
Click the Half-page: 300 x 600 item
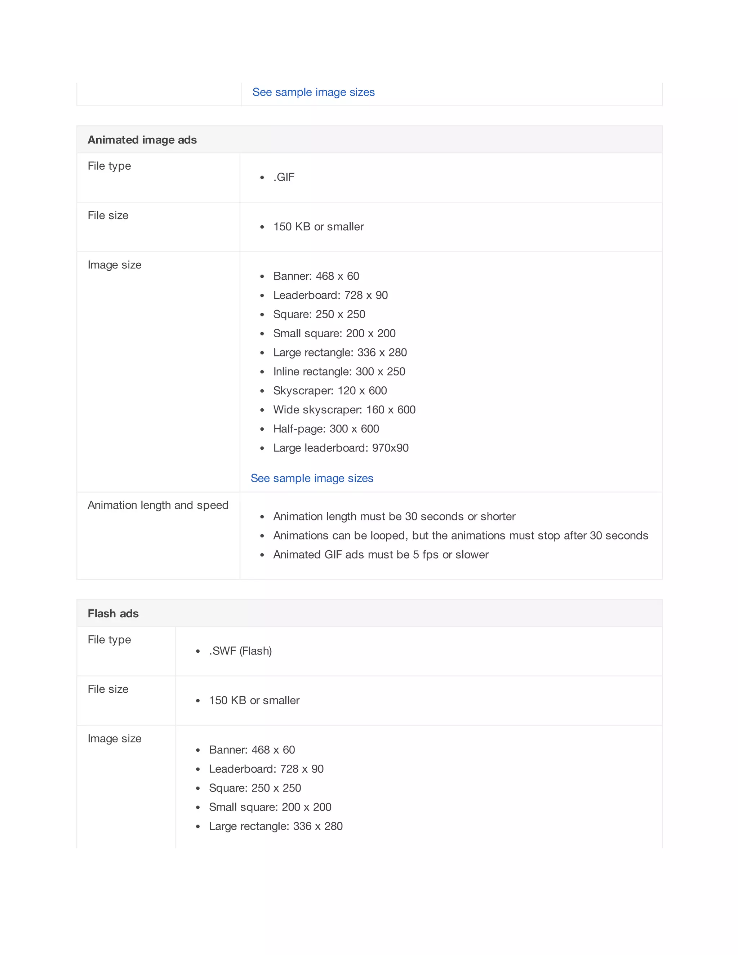[x=326, y=429]
